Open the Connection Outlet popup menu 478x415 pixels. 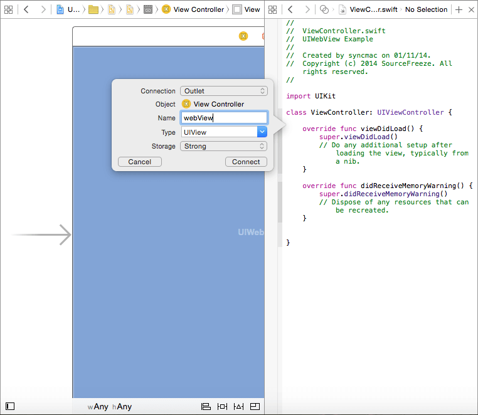(x=224, y=91)
